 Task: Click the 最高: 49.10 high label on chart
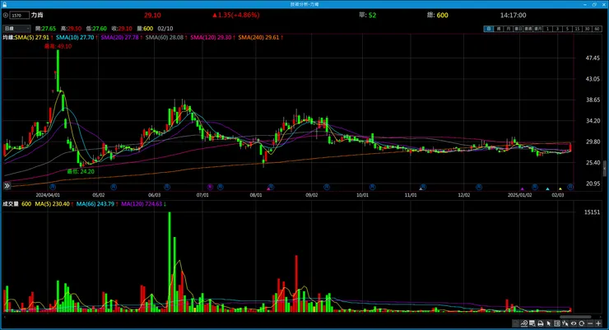pos(58,46)
